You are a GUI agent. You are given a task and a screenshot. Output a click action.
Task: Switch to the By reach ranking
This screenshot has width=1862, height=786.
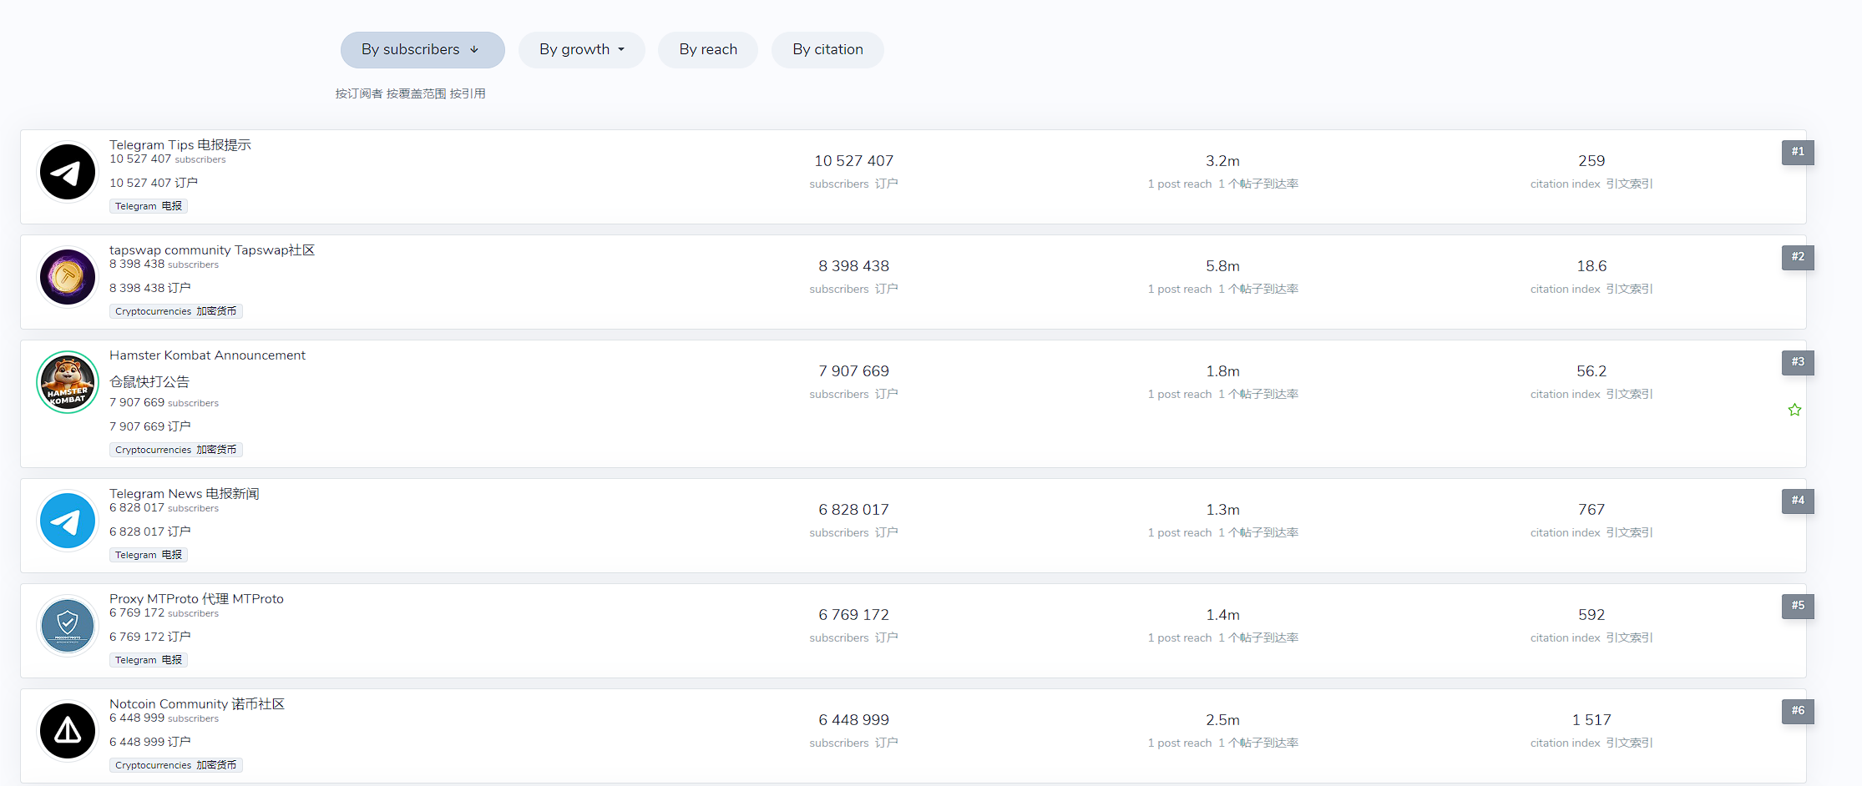pyautogui.click(x=707, y=50)
